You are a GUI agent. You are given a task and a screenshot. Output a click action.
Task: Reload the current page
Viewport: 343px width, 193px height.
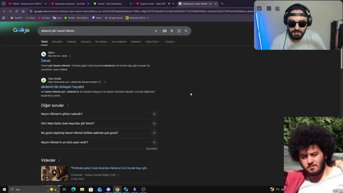17,11
